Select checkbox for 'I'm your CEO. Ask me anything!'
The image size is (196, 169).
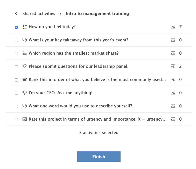click(16, 93)
